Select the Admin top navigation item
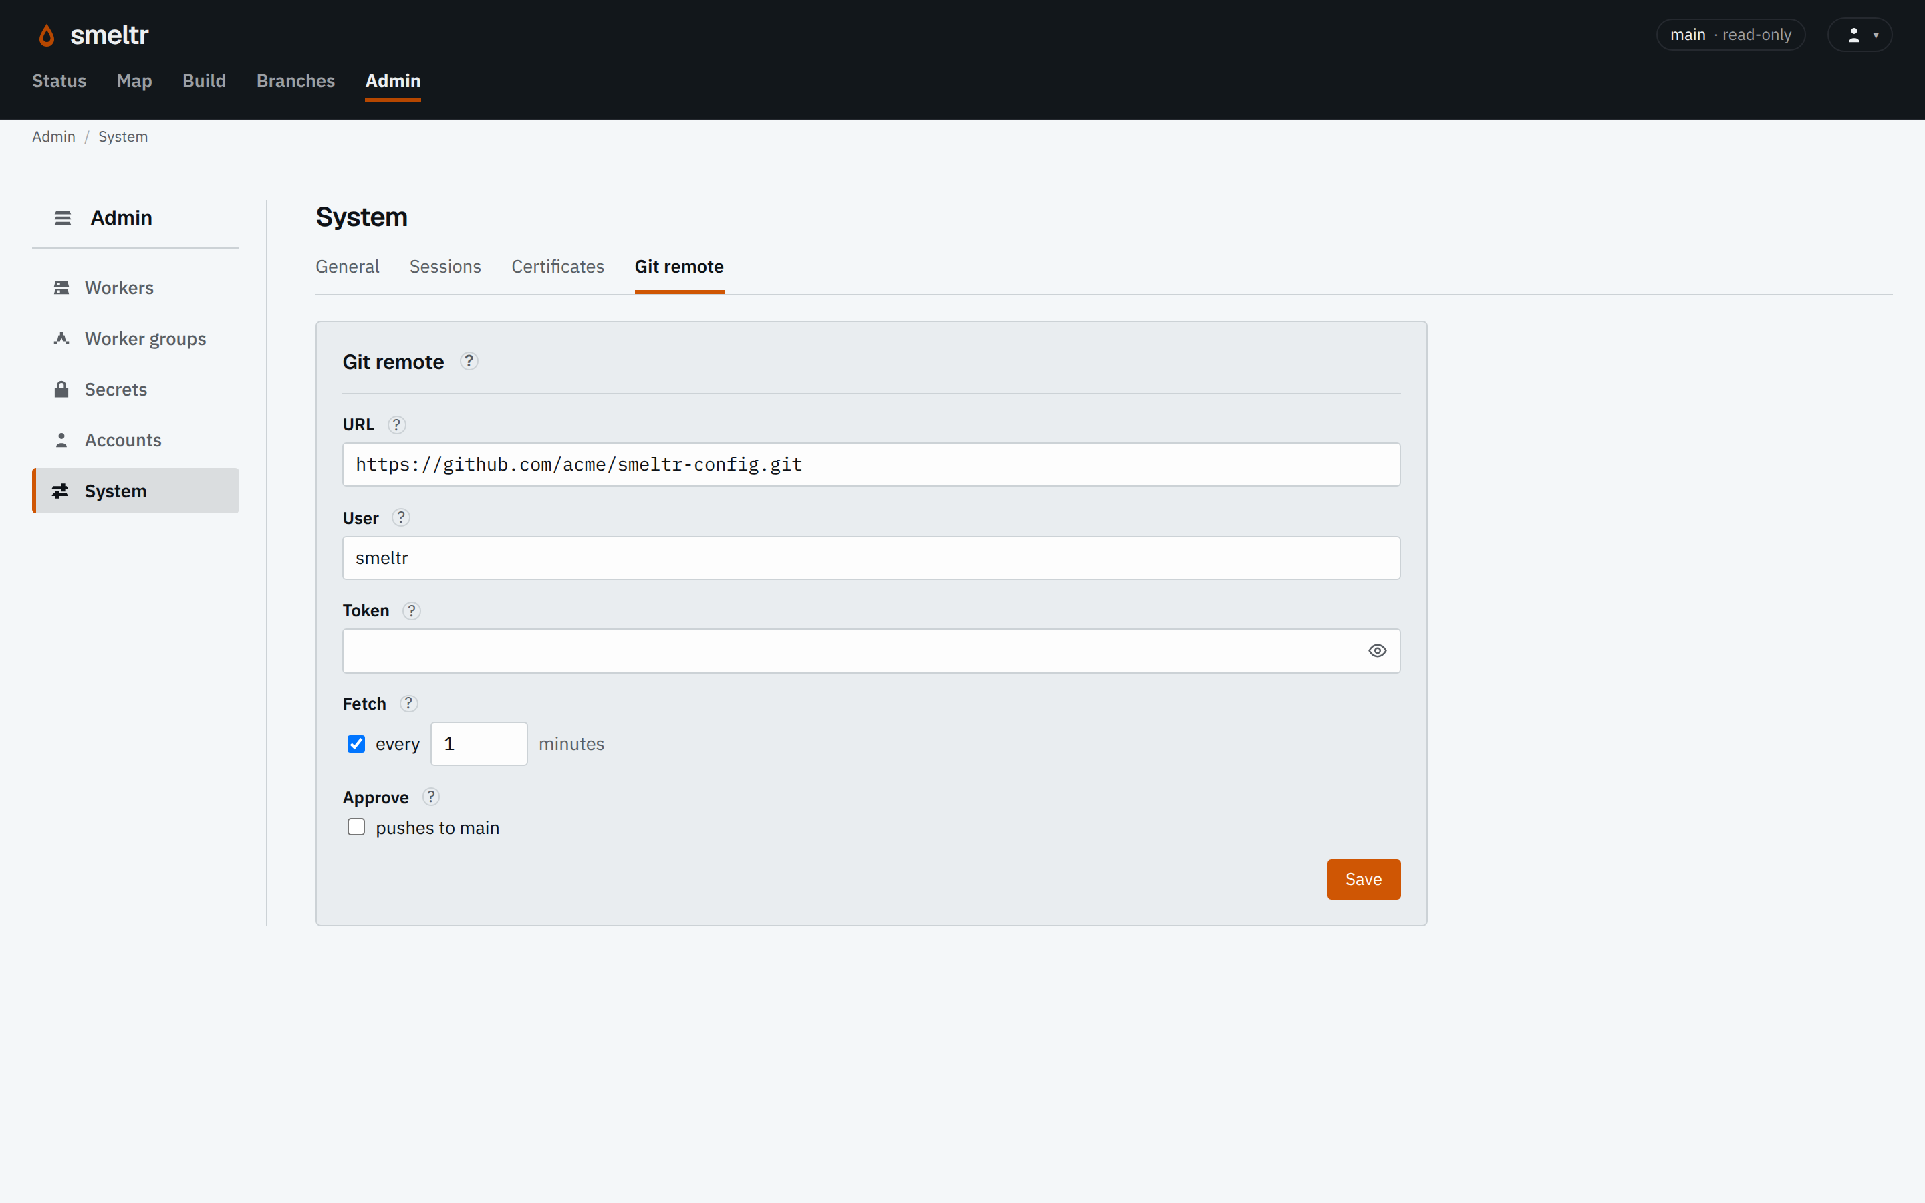1925x1203 pixels. coord(393,81)
